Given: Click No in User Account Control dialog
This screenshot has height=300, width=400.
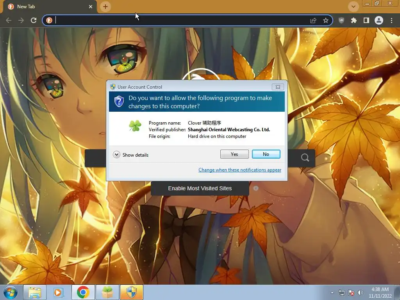Looking at the screenshot, I should [266, 154].
